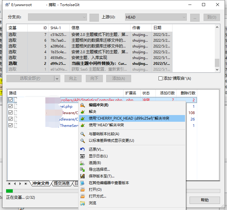Click the previous-tab arrow in the tab strip
Screen dimensions: 227x210
tap(15, 184)
